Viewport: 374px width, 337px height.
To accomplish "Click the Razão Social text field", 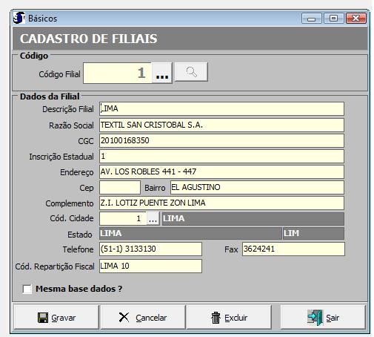I will (x=221, y=125).
